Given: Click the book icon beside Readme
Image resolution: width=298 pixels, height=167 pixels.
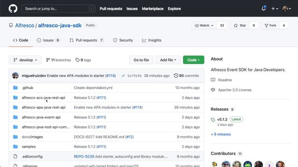Looking at the screenshot, I should click(213, 80).
